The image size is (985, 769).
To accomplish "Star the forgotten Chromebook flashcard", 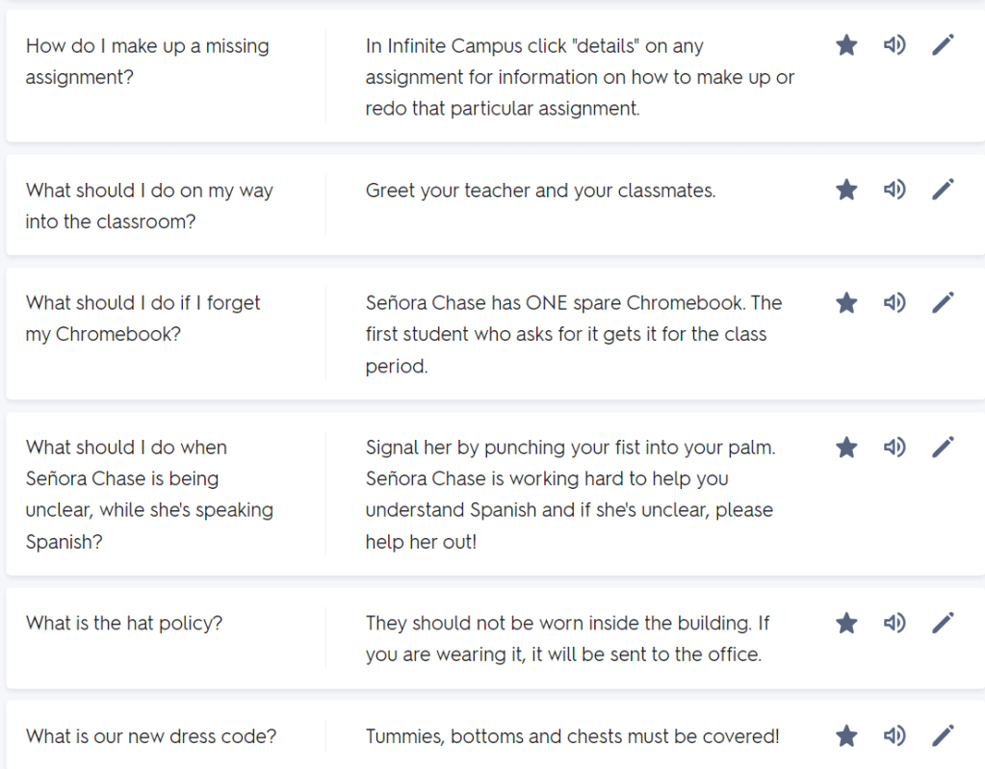I will (846, 303).
